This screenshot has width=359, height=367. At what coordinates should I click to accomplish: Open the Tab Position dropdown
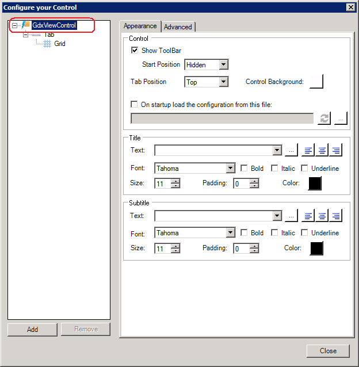(224, 82)
